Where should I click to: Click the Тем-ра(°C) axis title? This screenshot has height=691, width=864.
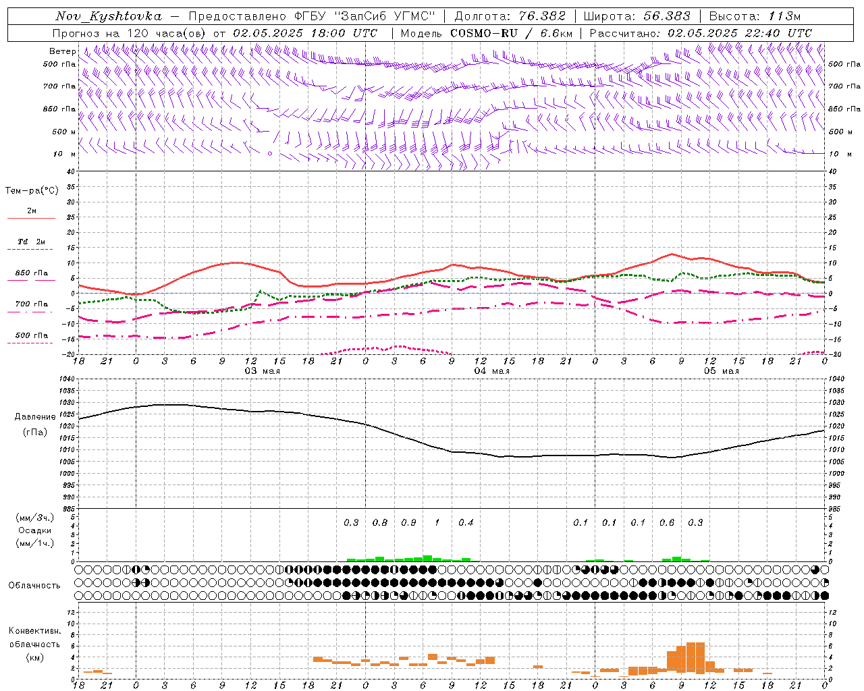pos(32,191)
